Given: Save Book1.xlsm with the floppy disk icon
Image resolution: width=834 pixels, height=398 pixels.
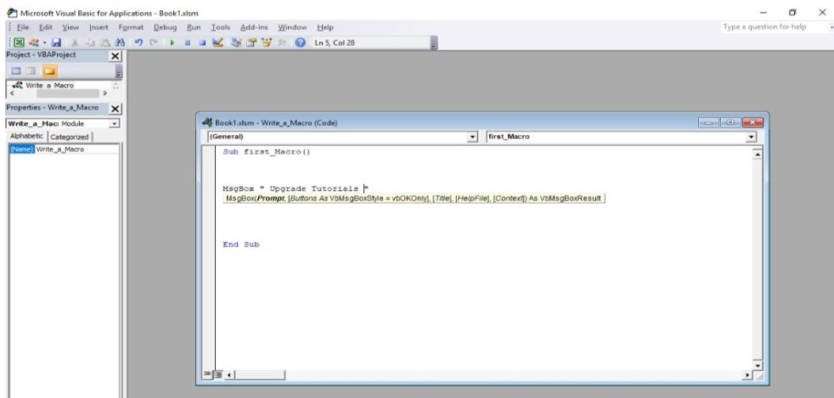Looking at the screenshot, I should coord(56,42).
